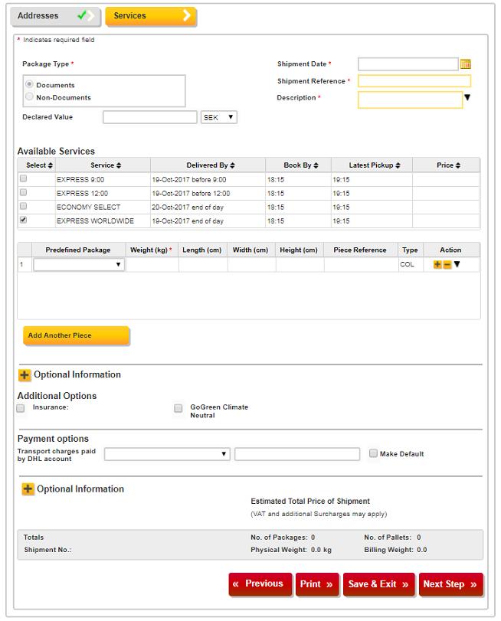Check the ECONOMY SELECT service box
Screen dimensions: 501x621
[24, 206]
